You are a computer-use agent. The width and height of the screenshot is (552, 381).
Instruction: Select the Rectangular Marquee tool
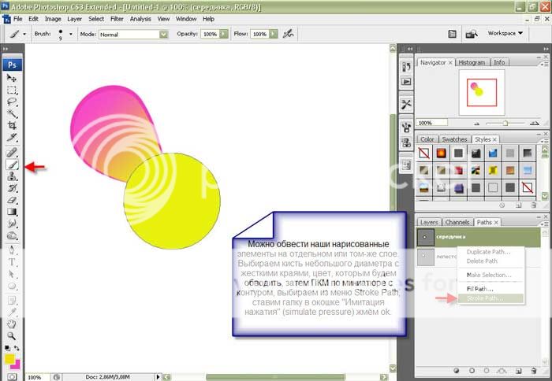point(12,90)
